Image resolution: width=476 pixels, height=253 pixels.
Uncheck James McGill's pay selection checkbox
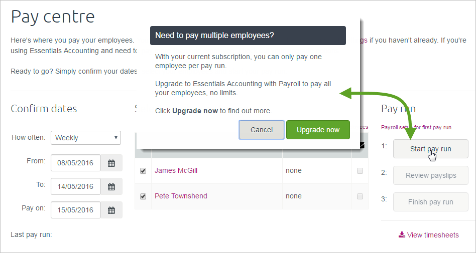click(143, 171)
